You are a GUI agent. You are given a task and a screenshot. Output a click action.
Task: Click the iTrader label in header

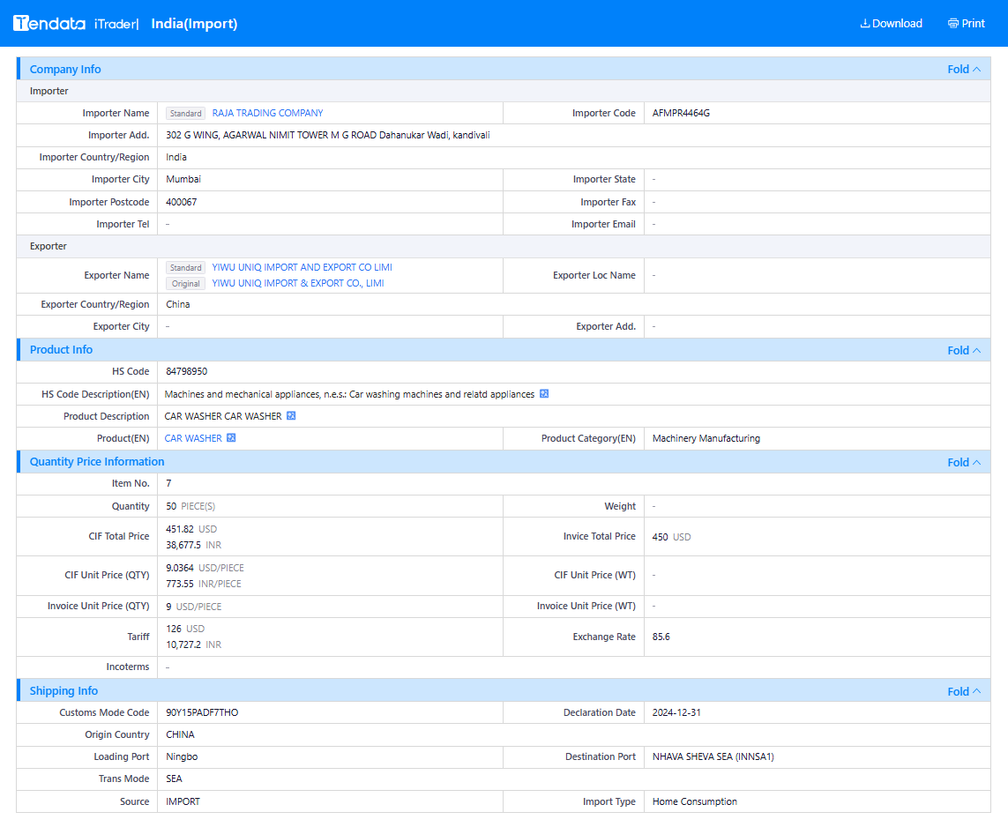coord(116,24)
